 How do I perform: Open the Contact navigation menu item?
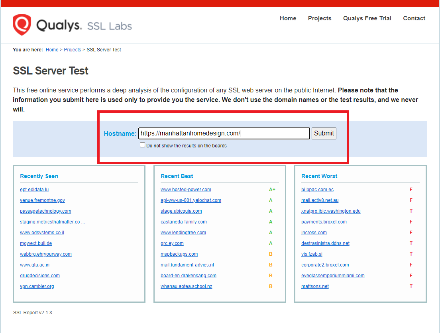pos(414,18)
